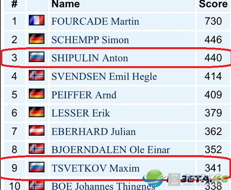This screenshot has height=190, width=231.
Task: Open BOE Johannes Thingnes athlete link
Action: 103,186
